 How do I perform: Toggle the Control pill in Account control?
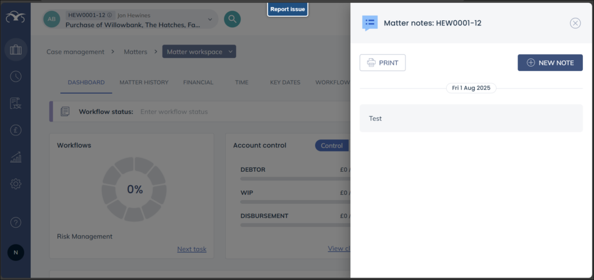coord(332,146)
